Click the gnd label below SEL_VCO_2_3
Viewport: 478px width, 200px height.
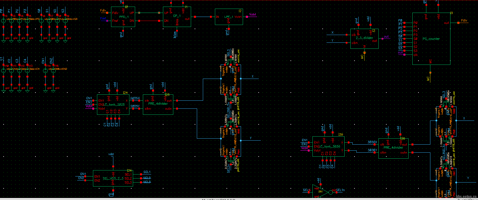[x=111, y=194]
